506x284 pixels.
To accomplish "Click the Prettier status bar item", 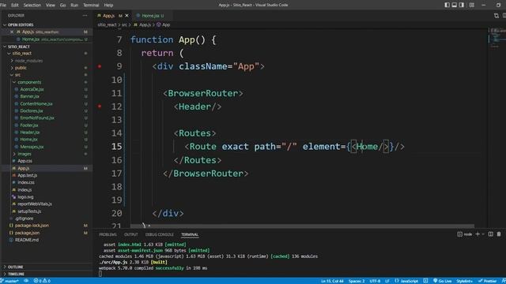I will [x=488, y=281].
